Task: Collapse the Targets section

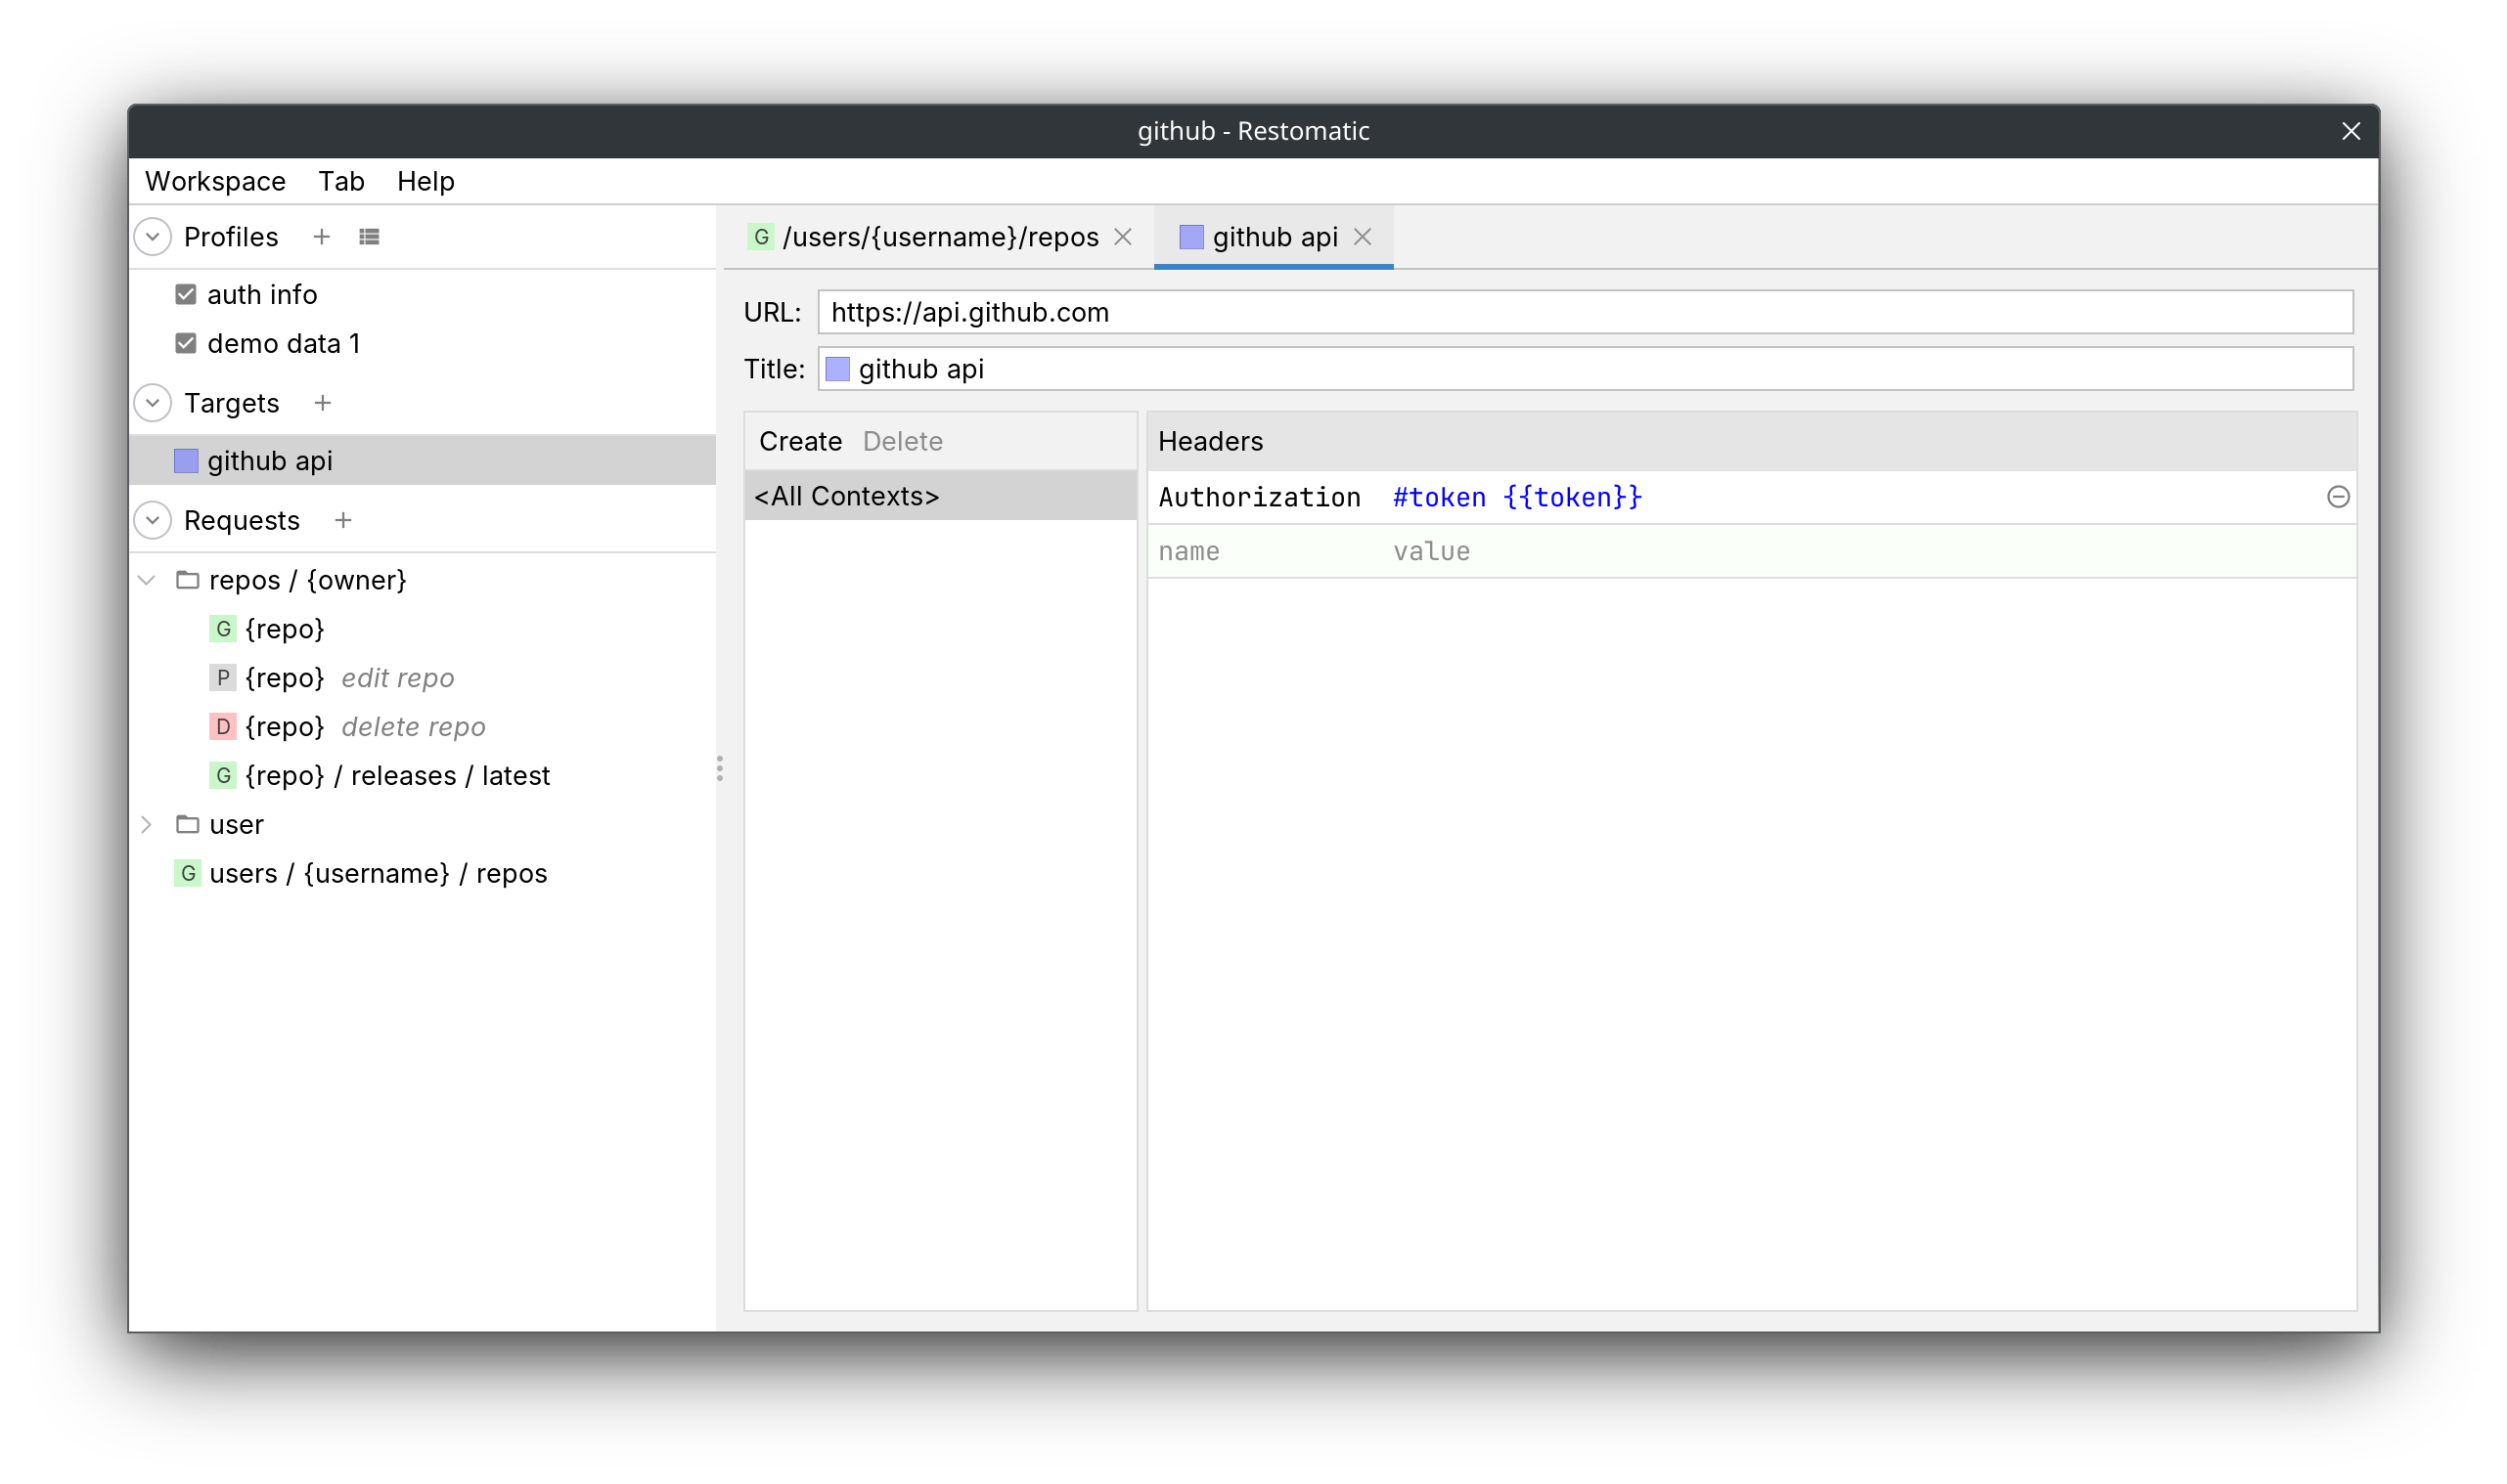Action: pos(153,403)
